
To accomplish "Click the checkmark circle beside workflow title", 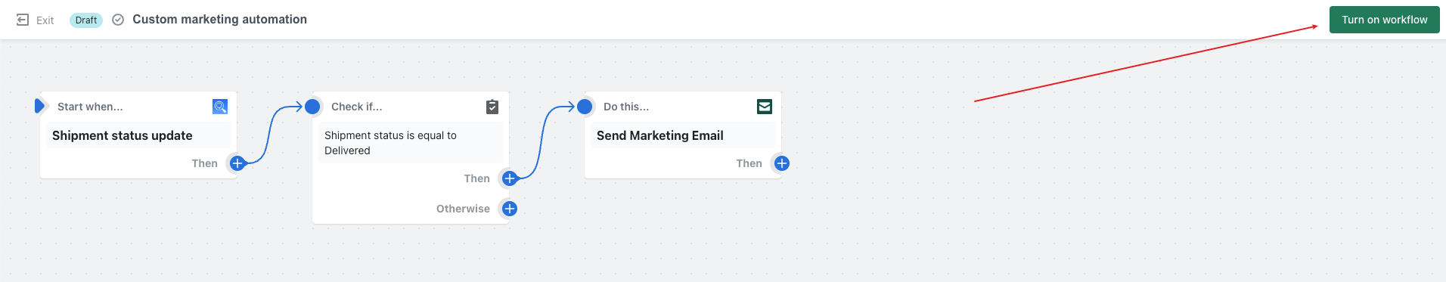I will 118,20.
